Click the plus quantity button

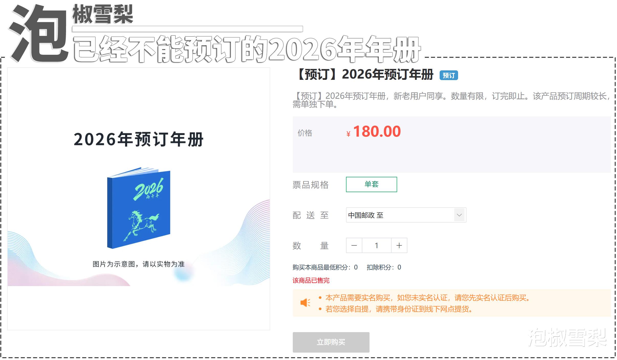pos(399,246)
